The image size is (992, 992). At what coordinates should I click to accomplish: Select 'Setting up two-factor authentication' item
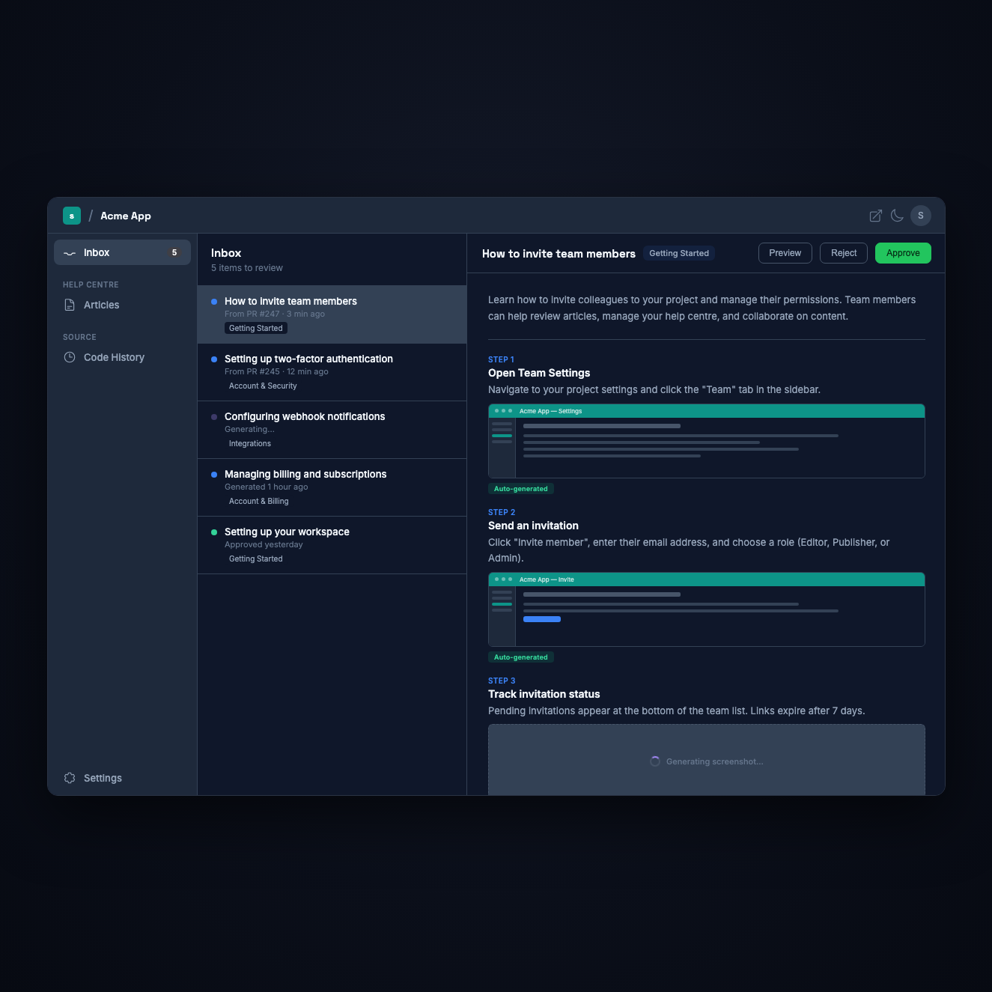332,372
